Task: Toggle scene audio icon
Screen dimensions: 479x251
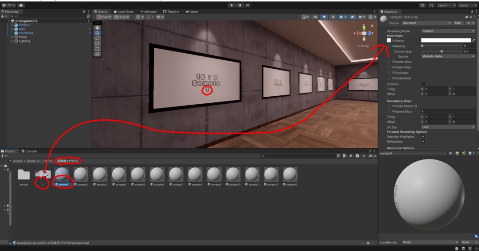Action: (x=333, y=17)
